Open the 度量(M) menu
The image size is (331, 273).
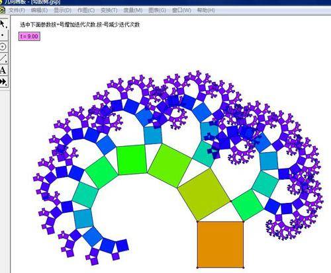[x=133, y=11]
